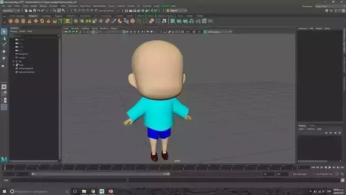Open the Windows menu in menu bar

(53, 6)
